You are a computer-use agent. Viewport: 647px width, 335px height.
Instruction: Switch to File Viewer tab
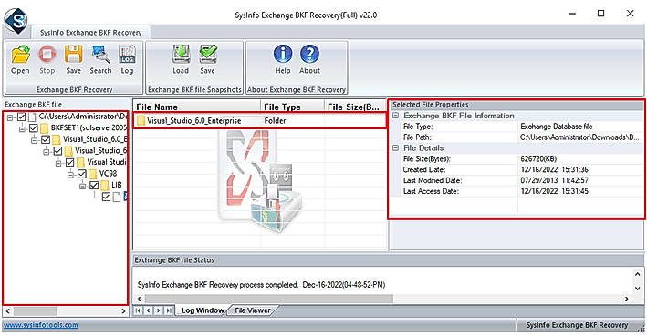[x=253, y=310]
